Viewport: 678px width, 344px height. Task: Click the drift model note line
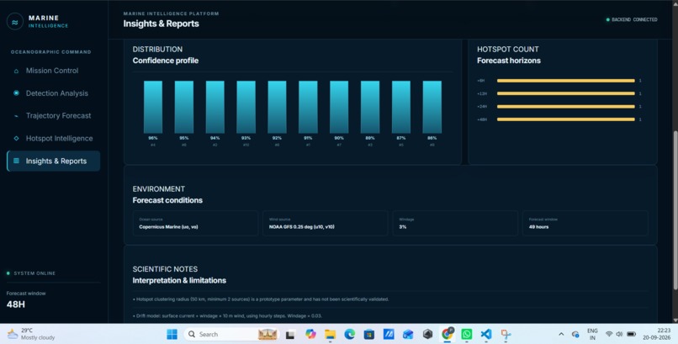point(227,316)
